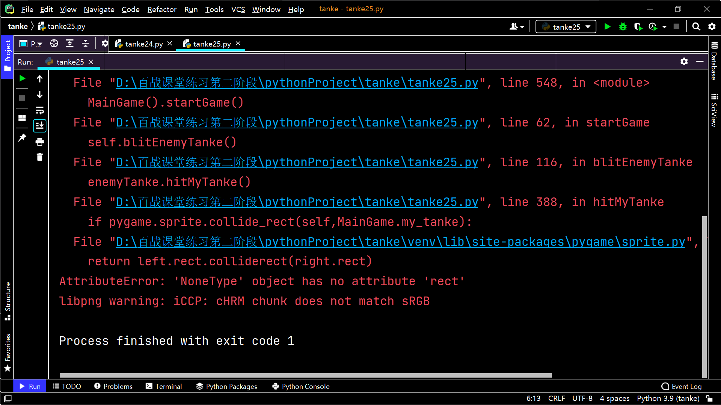Open IDE settings gear in the top toolbar
The image size is (721, 405).
(x=712, y=27)
